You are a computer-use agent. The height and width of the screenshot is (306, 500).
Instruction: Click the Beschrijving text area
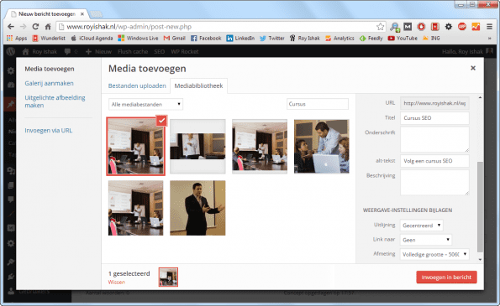(x=434, y=182)
